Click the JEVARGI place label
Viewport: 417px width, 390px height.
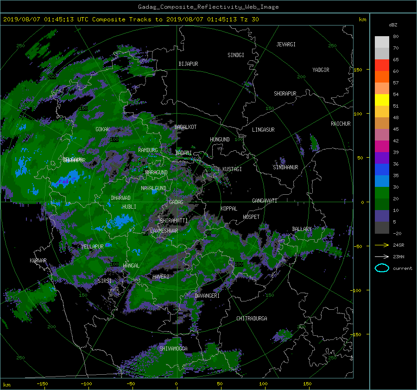coord(286,45)
